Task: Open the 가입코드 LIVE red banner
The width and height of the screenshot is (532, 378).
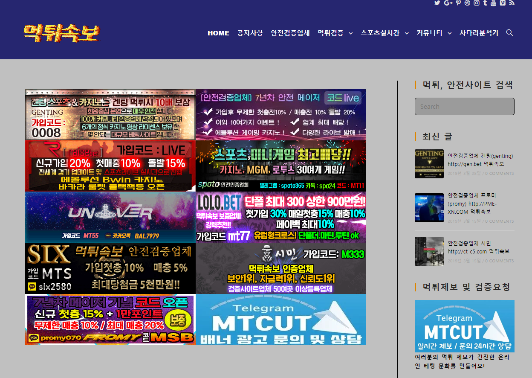Action: coord(110,166)
